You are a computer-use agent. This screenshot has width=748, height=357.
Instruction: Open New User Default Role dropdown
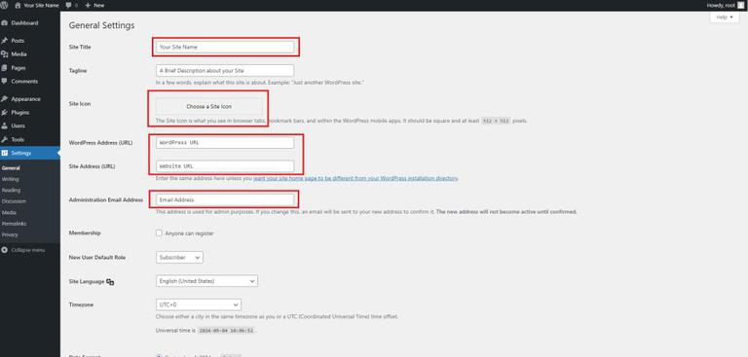click(179, 258)
